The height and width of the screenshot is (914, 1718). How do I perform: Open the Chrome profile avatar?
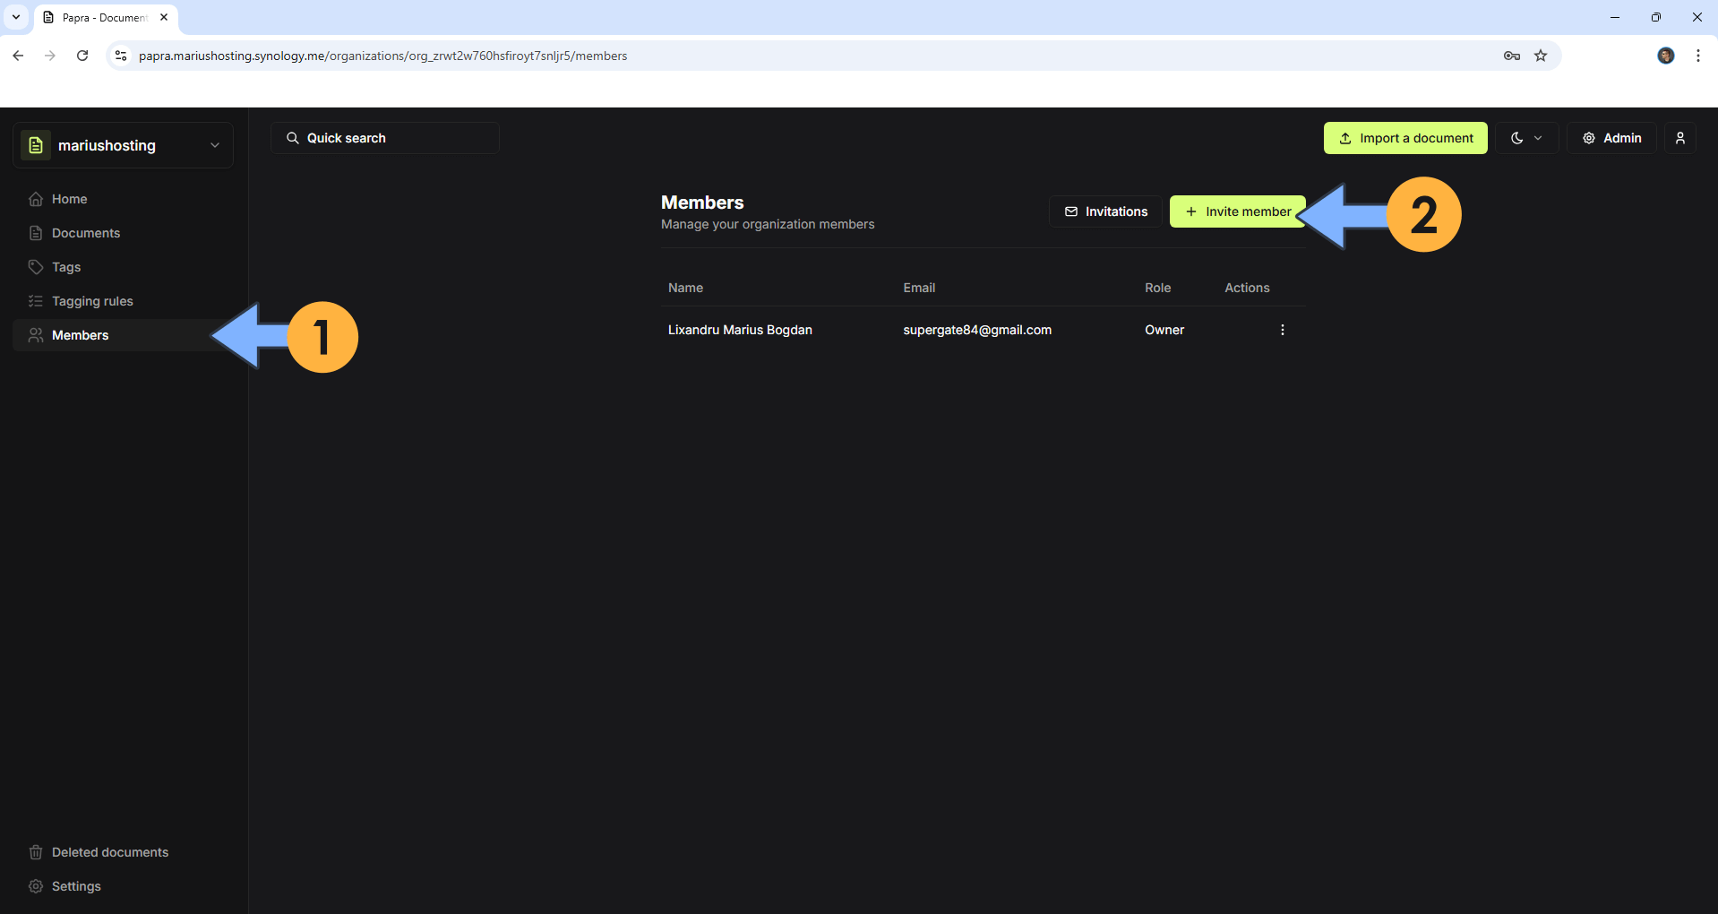(x=1665, y=56)
